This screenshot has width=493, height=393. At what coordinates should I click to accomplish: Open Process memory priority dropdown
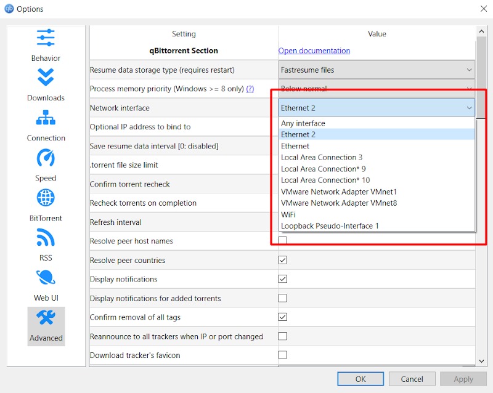tap(377, 89)
